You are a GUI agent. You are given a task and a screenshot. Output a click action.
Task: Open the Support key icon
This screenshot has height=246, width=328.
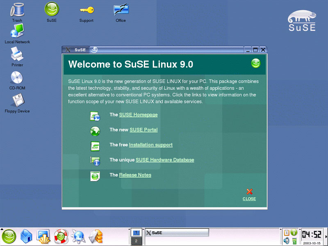pyautogui.click(x=86, y=10)
